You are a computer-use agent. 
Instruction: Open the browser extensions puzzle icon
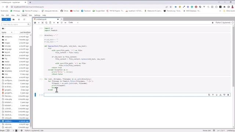tap(224, 7)
